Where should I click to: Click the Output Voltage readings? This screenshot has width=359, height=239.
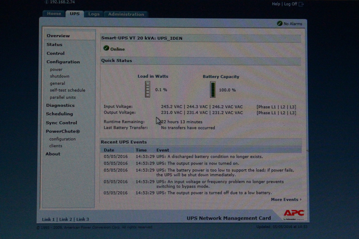pyautogui.click(x=202, y=113)
